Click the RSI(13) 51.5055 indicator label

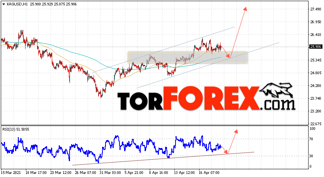coord(16,129)
